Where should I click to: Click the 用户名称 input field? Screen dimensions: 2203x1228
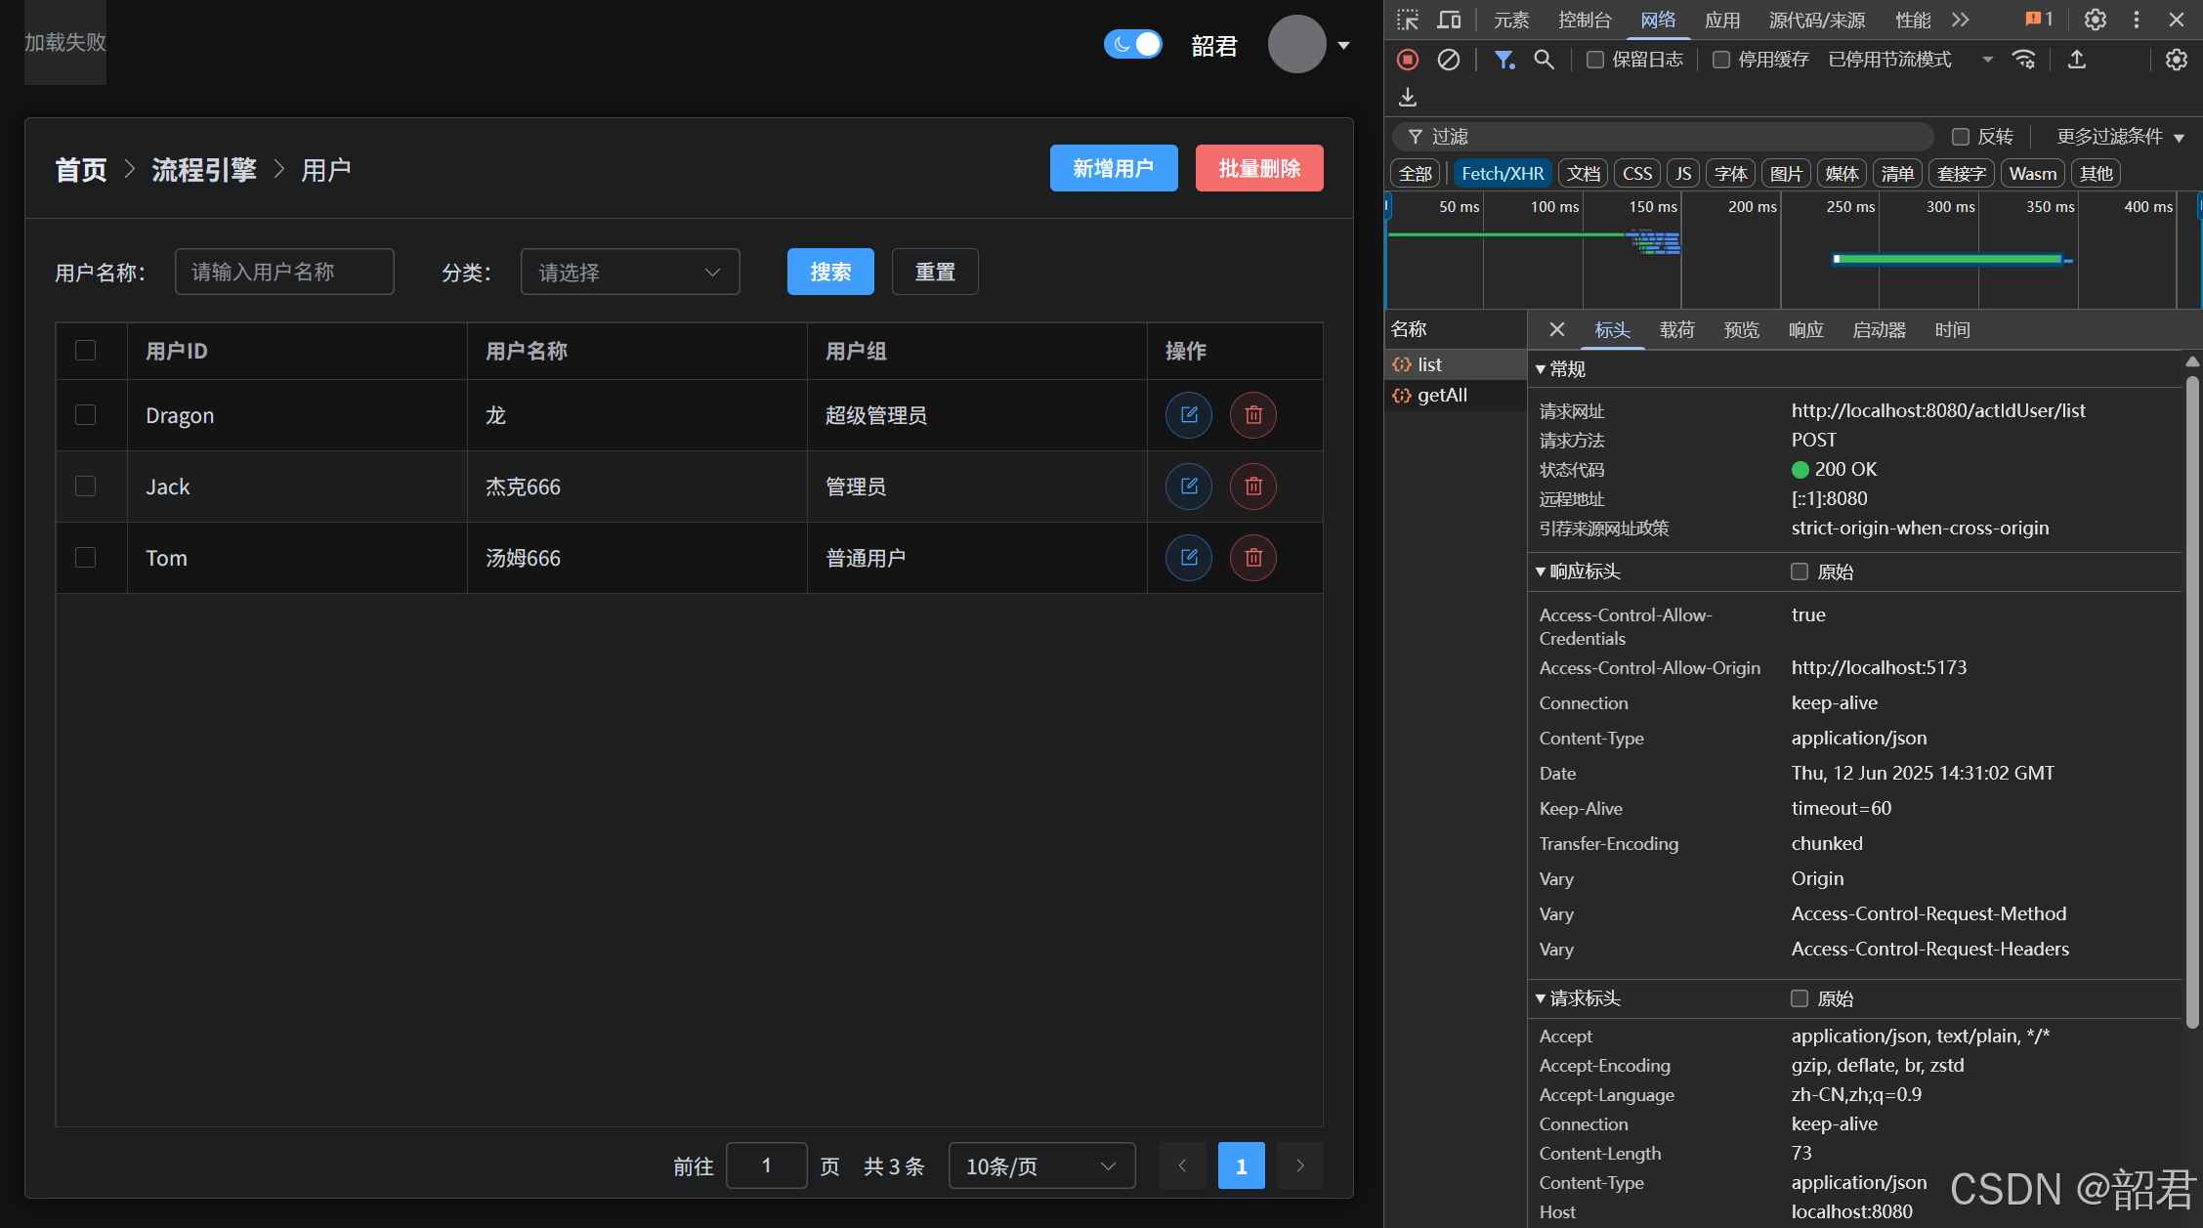284,272
